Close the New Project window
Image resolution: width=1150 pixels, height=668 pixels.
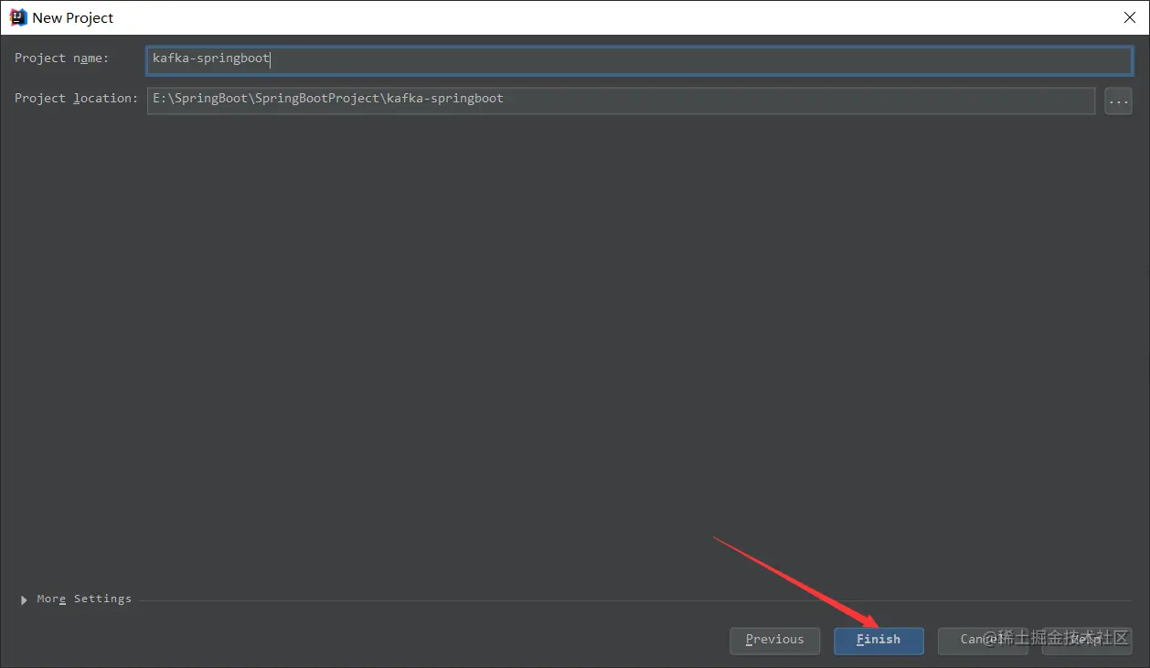pos(1129,17)
